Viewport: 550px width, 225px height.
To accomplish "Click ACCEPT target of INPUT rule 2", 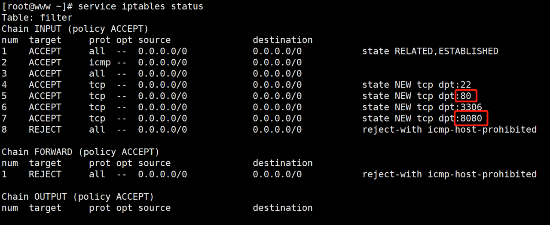I will coord(45,62).
